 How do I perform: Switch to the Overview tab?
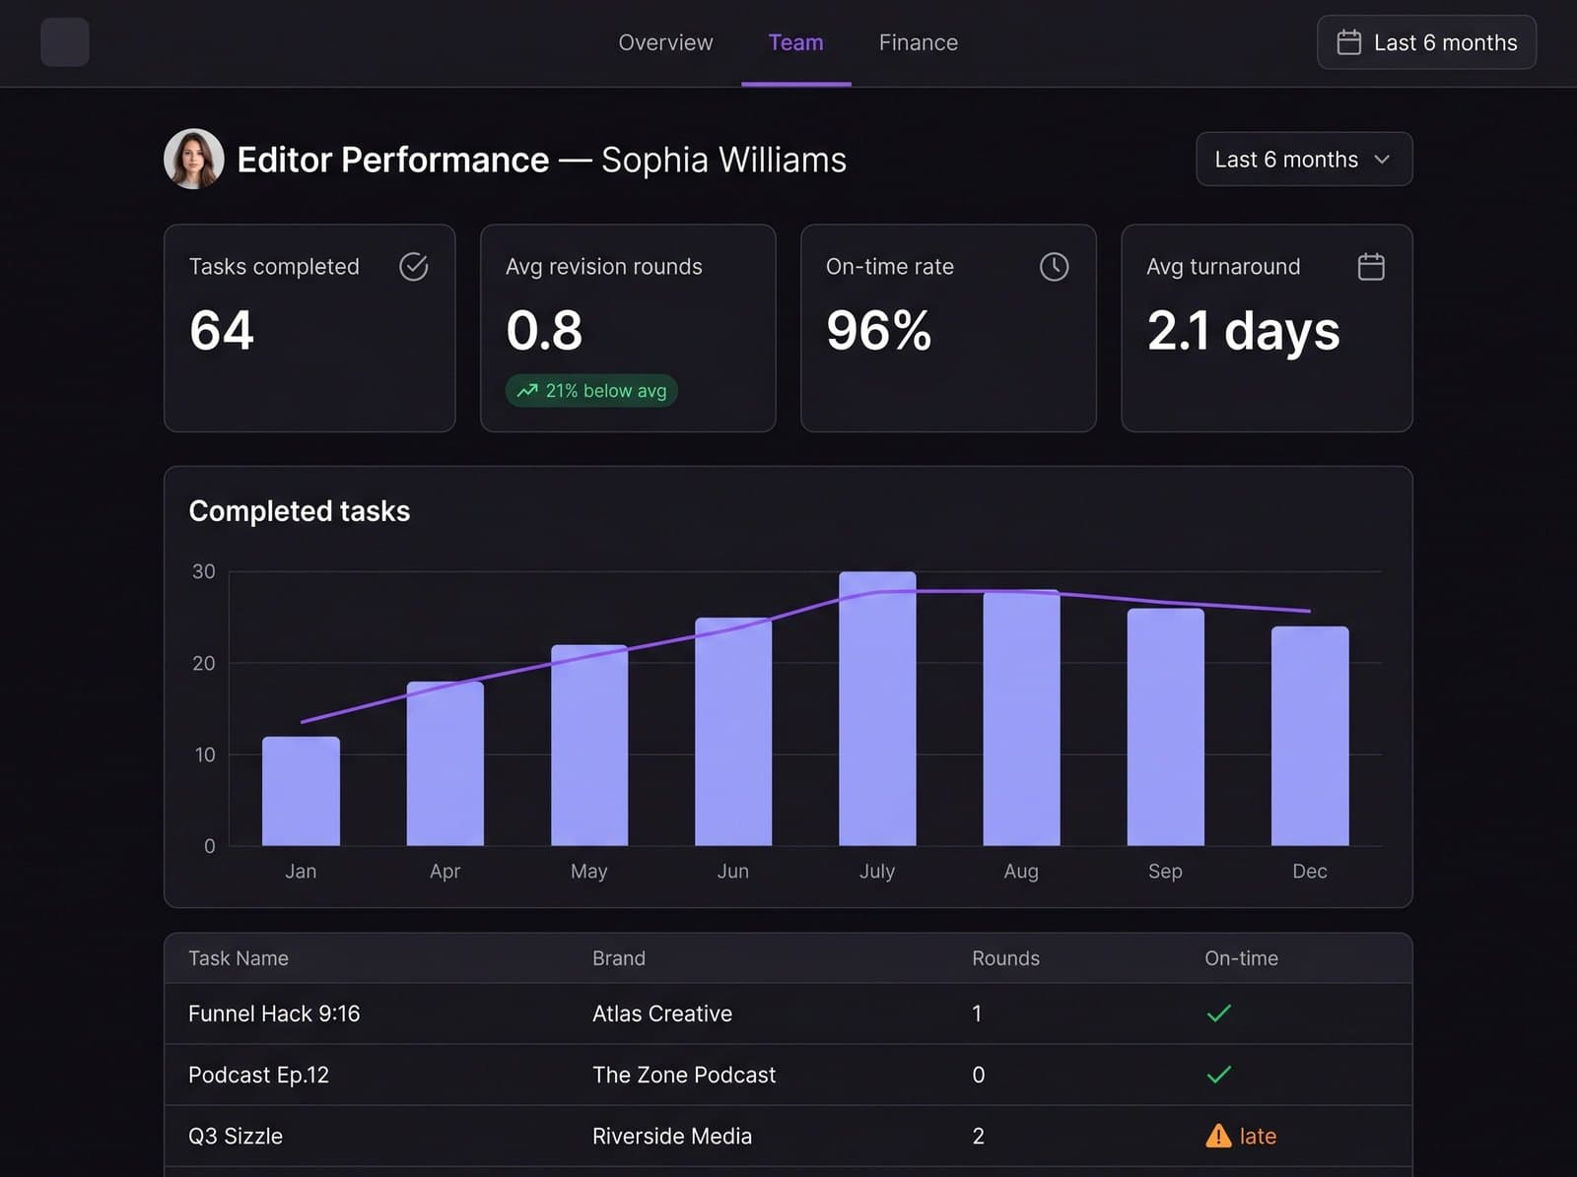(665, 42)
